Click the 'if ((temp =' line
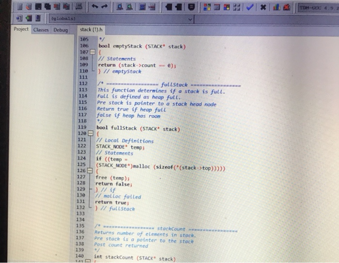339x263 pixels. click(112, 159)
